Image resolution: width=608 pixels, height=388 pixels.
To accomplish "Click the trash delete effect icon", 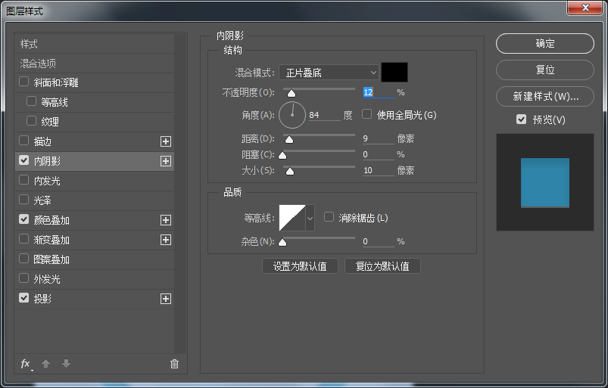I will click(x=174, y=364).
